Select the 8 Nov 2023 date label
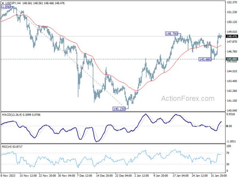 point(8,175)
